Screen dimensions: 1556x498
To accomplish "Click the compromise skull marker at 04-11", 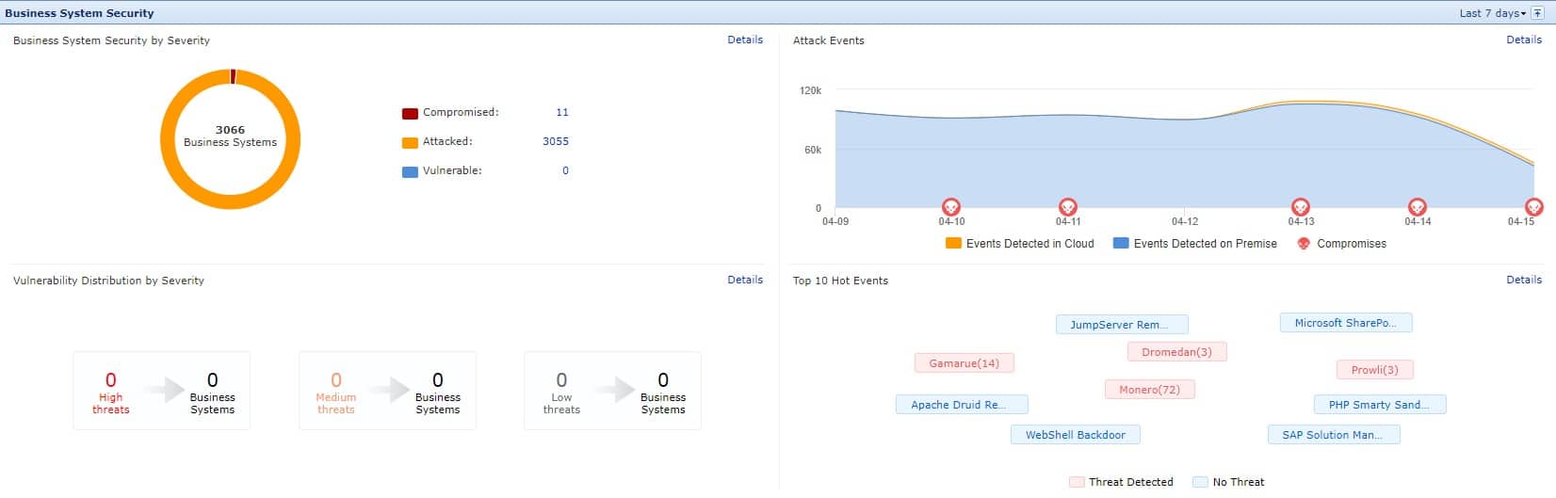I will point(1067,206).
